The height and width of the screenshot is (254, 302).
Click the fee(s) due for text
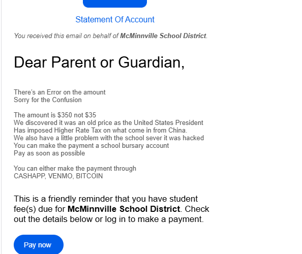(x=40, y=209)
